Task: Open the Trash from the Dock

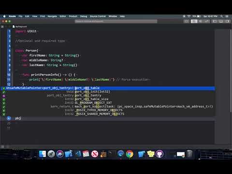Action: point(189,154)
